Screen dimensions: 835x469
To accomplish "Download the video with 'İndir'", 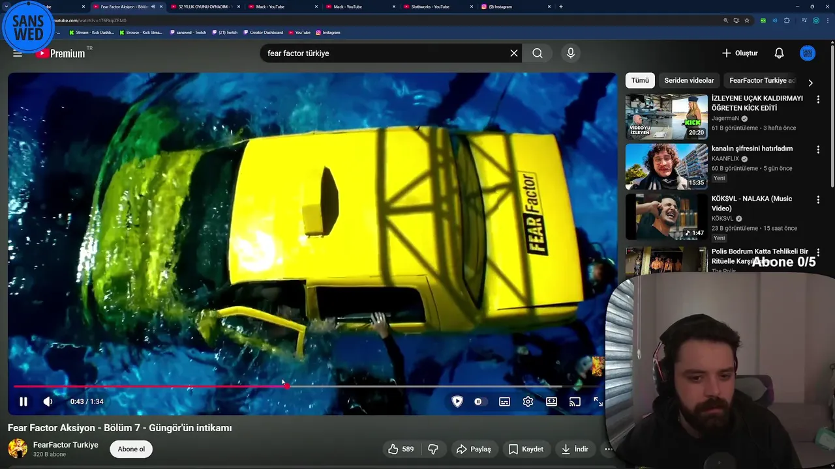I will point(575,449).
